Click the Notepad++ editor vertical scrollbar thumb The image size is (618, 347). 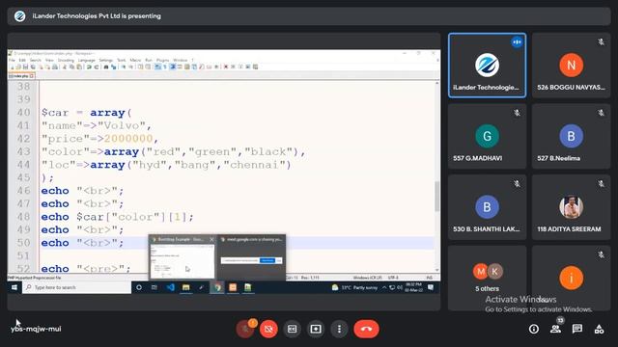(x=437, y=196)
